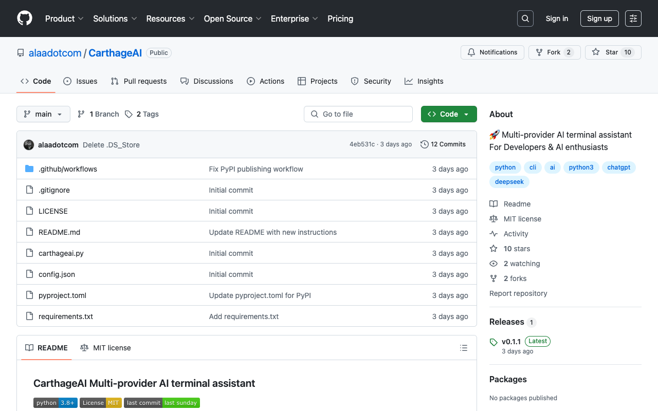
Task: Click the notifications bell icon
Action: 471,52
